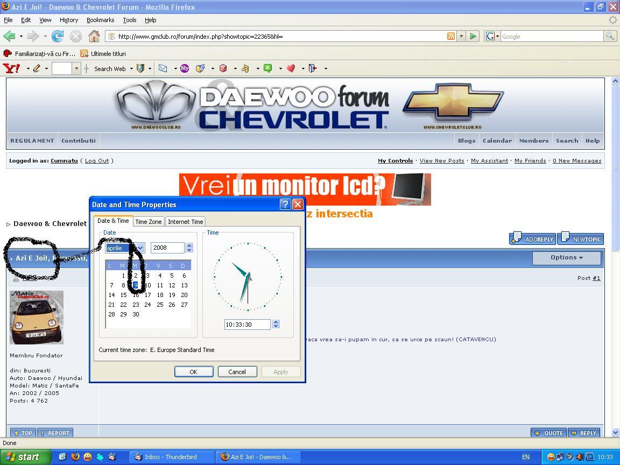This screenshot has height=465, width=620.
Task: Click the purple My Yahoo icon
Action: point(184,68)
